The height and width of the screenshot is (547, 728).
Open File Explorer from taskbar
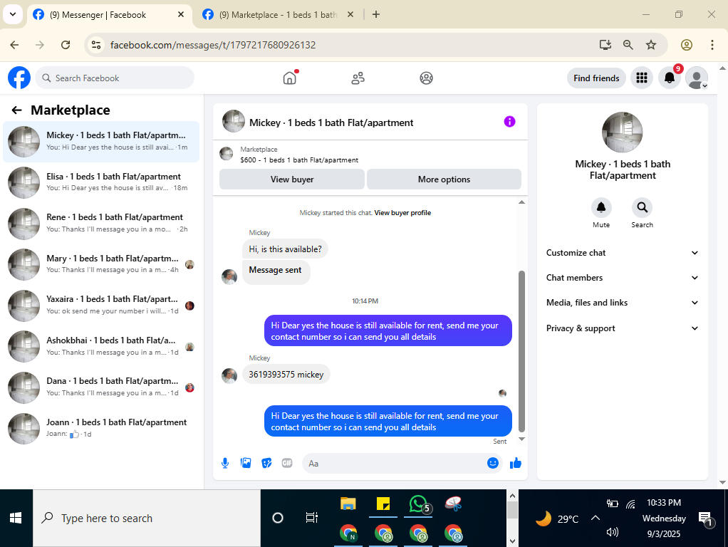pos(348,504)
